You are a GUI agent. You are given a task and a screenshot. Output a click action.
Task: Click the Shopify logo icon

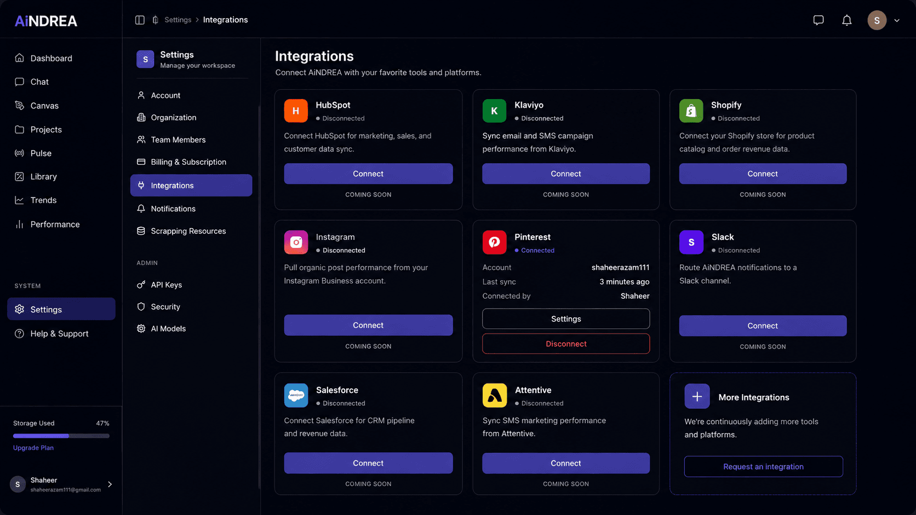click(x=691, y=111)
